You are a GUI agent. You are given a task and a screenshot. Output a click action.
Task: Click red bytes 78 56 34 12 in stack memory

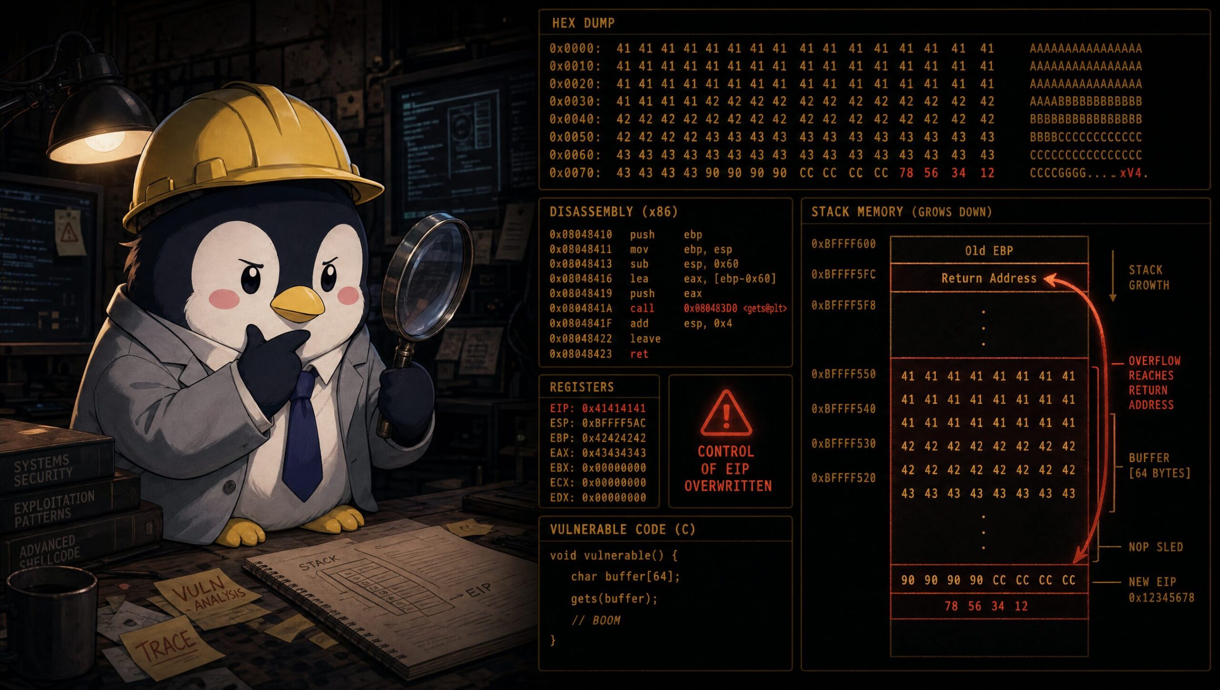(x=986, y=606)
